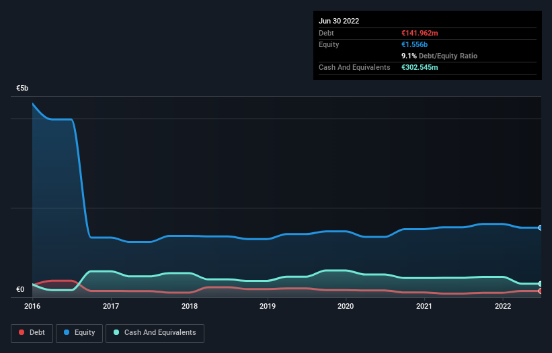Toggle Cash And Equivalents legend button
The image size is (552, 353).
[x=155, y=333]
